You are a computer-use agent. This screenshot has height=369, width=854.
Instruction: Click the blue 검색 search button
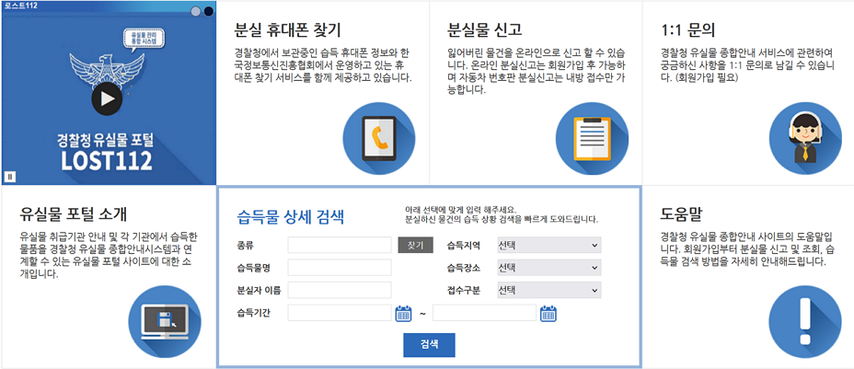[429, 345]
